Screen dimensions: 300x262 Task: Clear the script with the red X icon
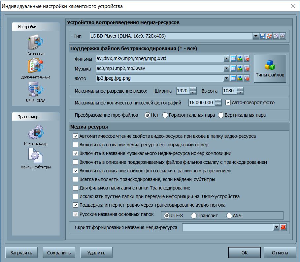pos(283,227)
